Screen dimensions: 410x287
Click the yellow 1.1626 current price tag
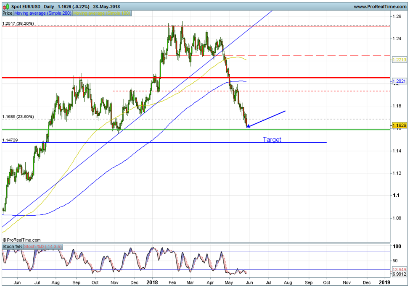(399, 125)
